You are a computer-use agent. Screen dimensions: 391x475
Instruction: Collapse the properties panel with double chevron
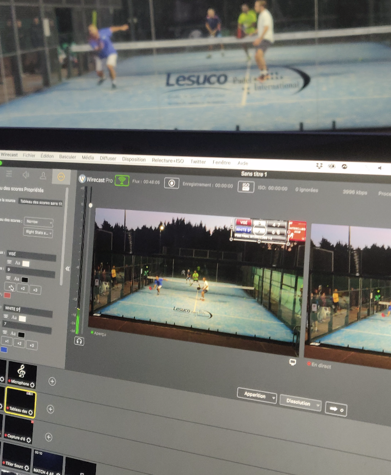[67, 269]
